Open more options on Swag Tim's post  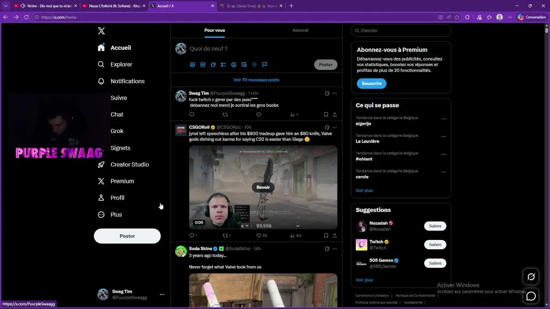pyautogui.click(x=335, y=93)
